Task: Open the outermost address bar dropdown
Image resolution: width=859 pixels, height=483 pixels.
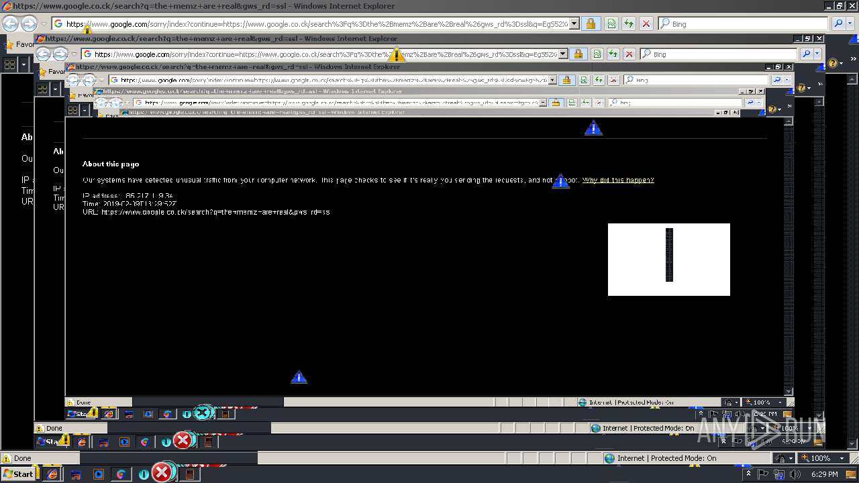Action: 574,24
